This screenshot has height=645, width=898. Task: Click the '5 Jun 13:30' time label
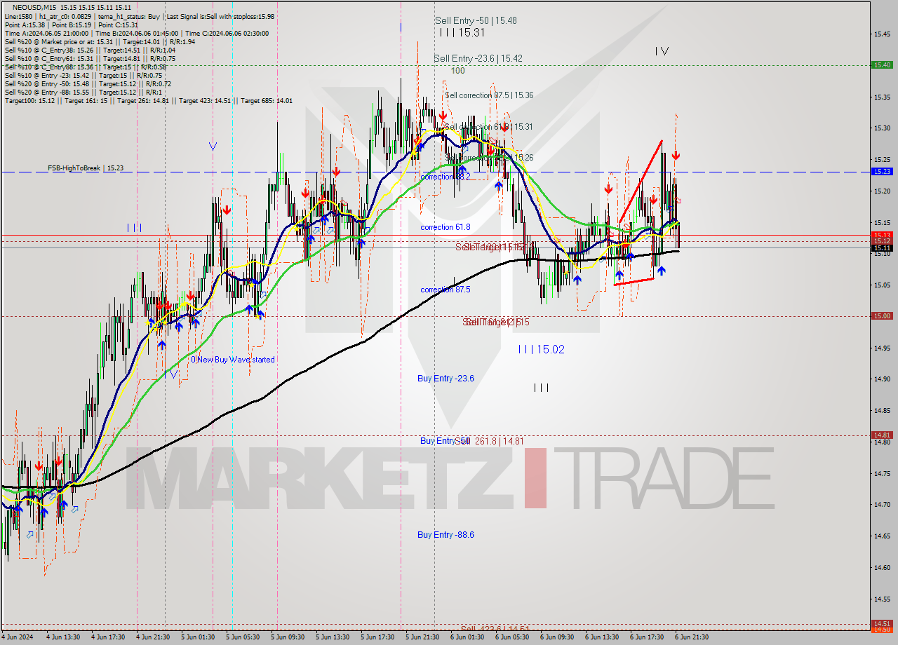click(x=332, y=637)
